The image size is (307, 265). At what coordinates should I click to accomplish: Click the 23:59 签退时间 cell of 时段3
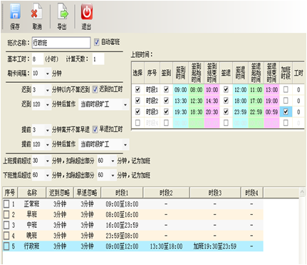point(241,112)
